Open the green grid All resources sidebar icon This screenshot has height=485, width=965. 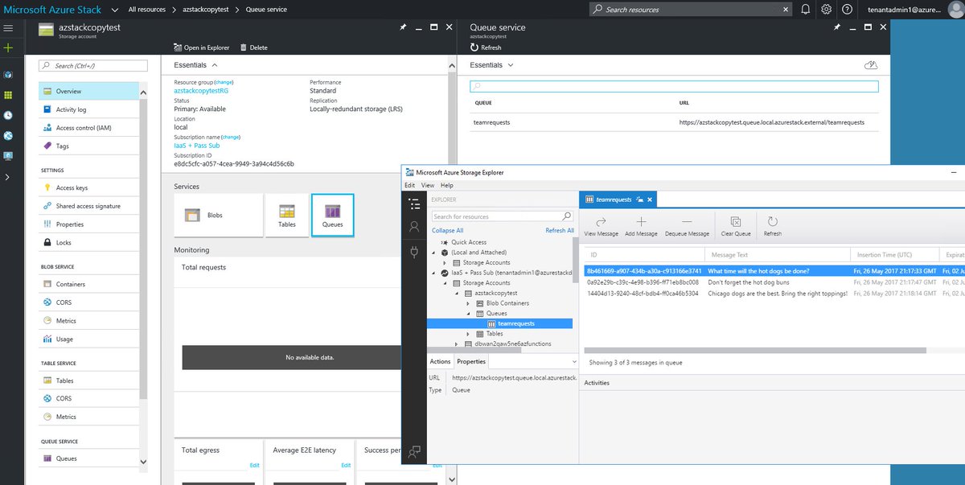pos(8,95)
